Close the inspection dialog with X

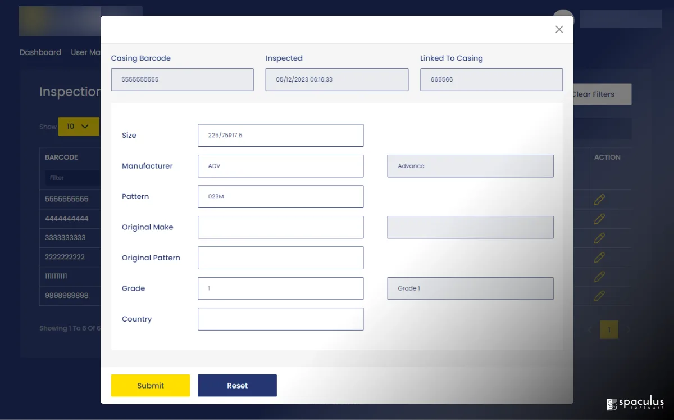[559, 30]
